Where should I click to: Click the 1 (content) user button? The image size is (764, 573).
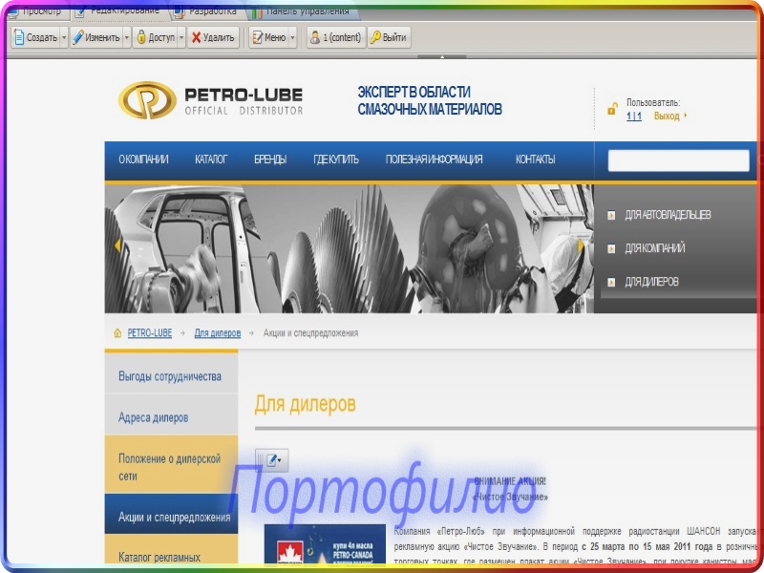[336, 37]
